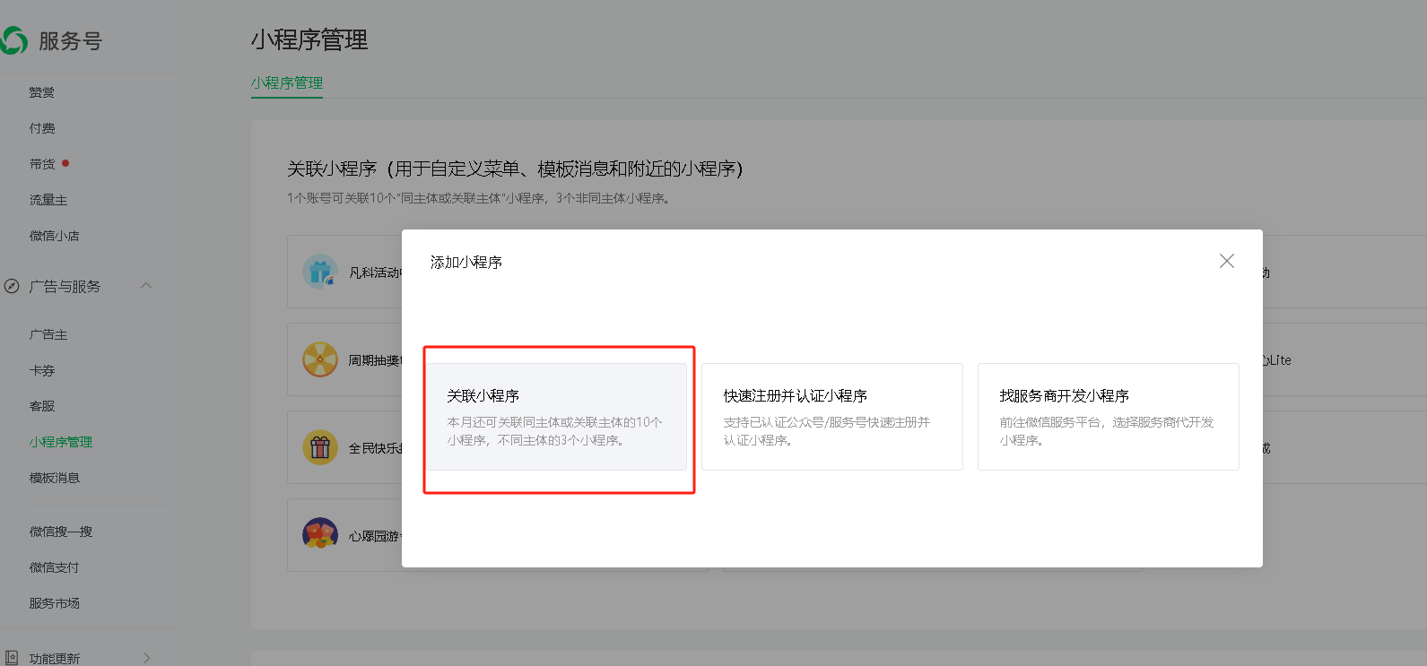Click the green WeChat service account logo

(x=13, y=40)
